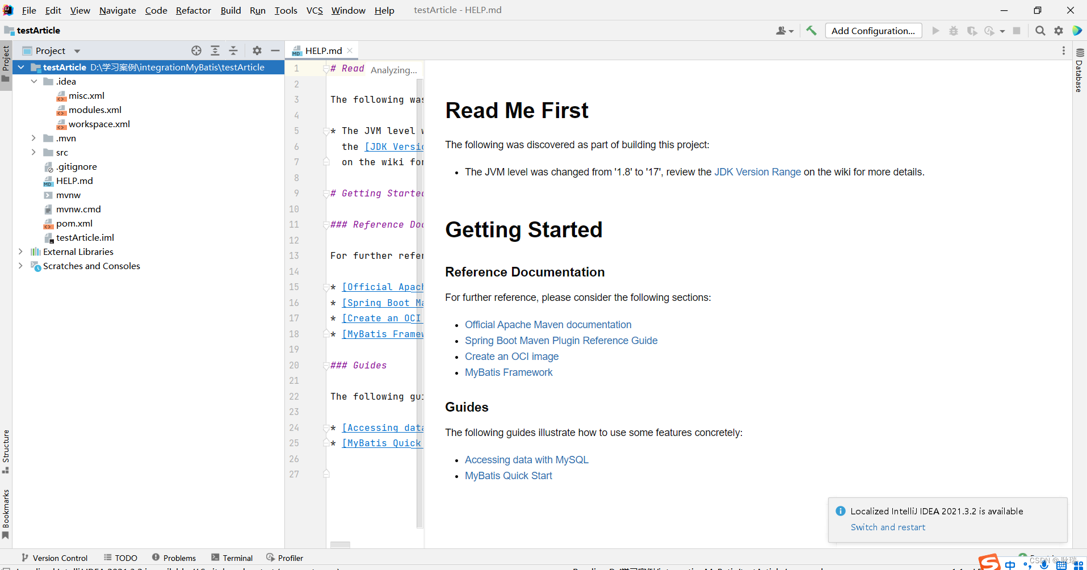1087x570 pixels.
Task: Open Accessing data with MySQL link
Action: tap(526, 460)
